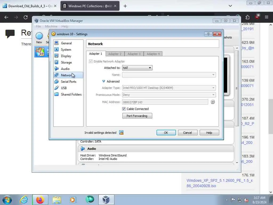This screenshot has width=273, height=205.
Task: Click the invalid settings warning icon
Action: 121,133
